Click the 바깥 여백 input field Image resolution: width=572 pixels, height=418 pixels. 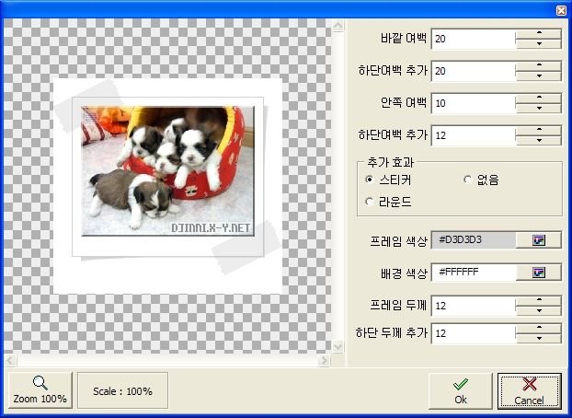[x=474, y=39]
